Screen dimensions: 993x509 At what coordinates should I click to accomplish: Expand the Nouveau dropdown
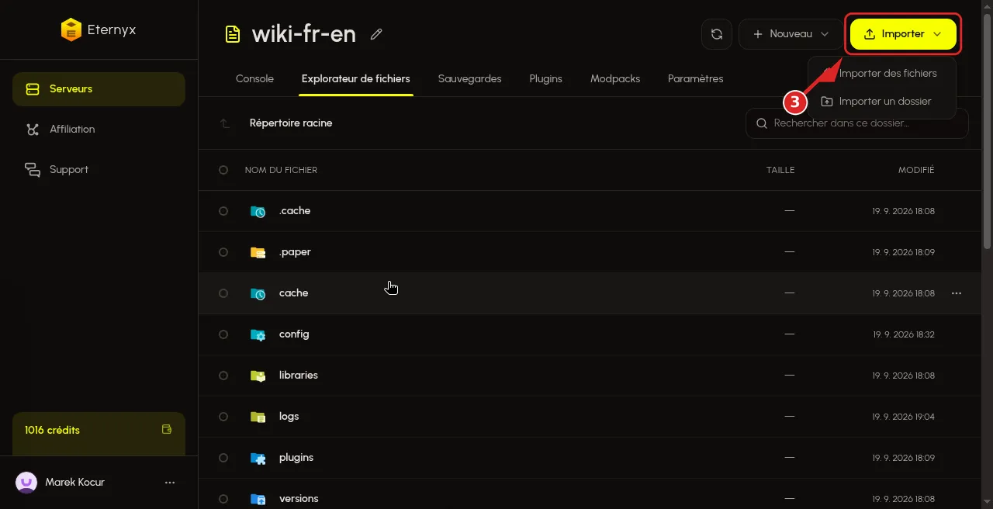coord(791,34)
